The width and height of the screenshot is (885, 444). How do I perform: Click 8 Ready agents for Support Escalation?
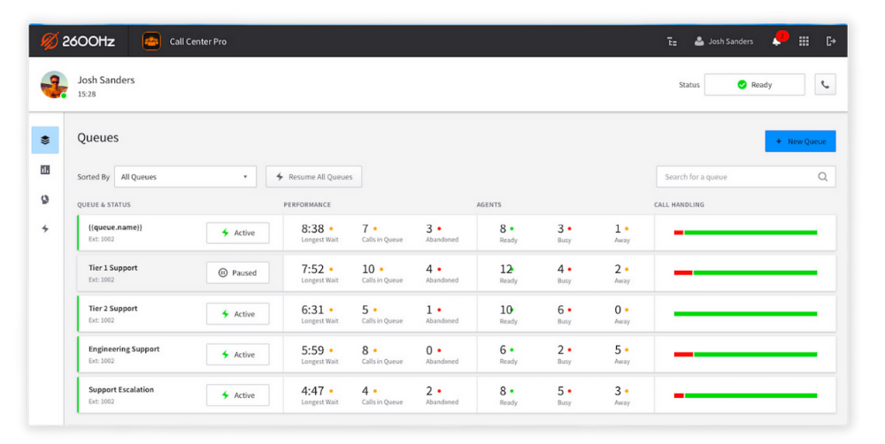point(503,391)
